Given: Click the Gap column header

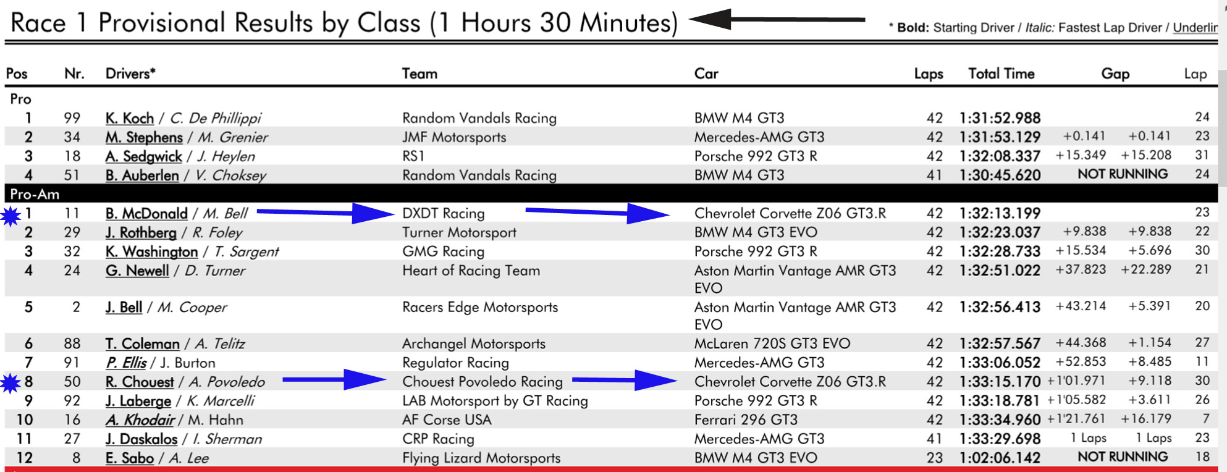Looking at the screenshot, I should (x=1115, y=74).
